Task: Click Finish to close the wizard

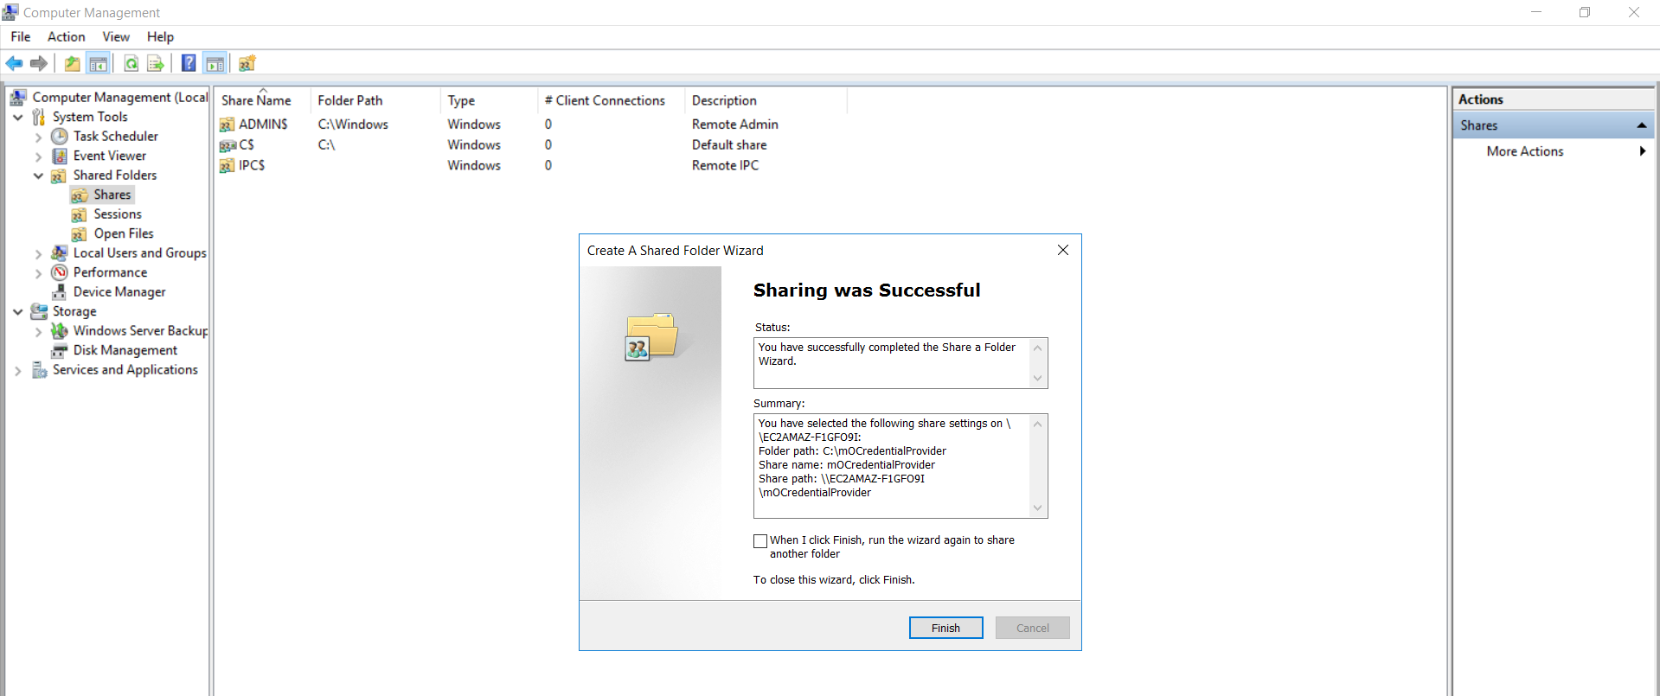Action: (945, 628)
